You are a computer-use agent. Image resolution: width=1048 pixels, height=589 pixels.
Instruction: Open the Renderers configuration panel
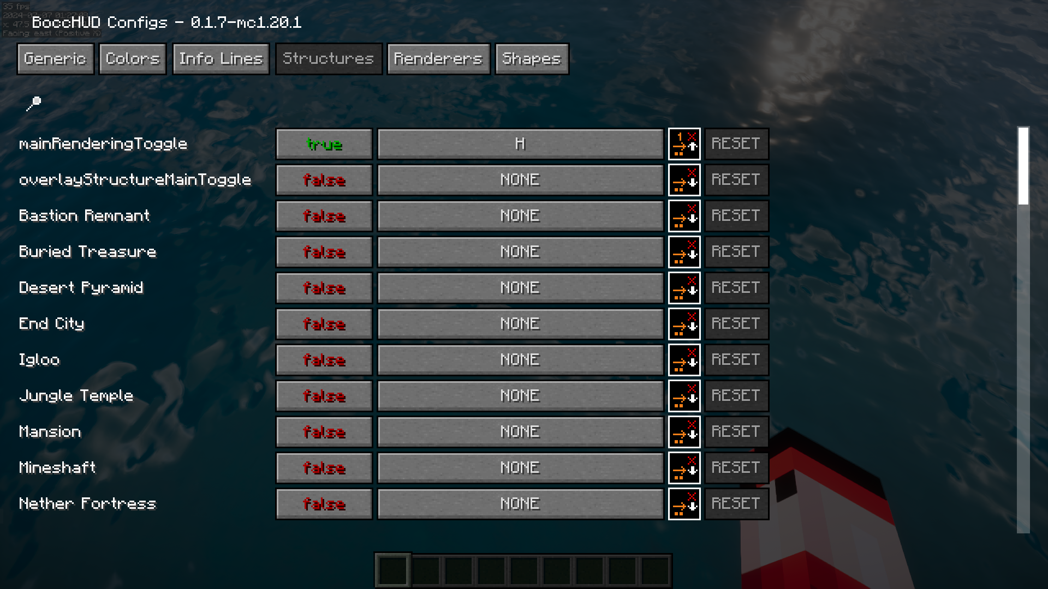pos(438,58)
